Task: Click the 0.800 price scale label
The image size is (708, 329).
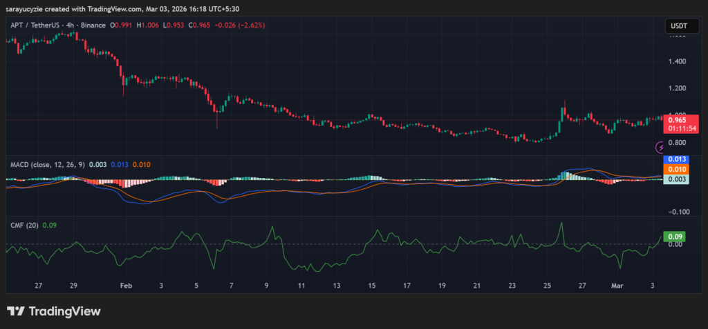Action: tap(678, 143)
